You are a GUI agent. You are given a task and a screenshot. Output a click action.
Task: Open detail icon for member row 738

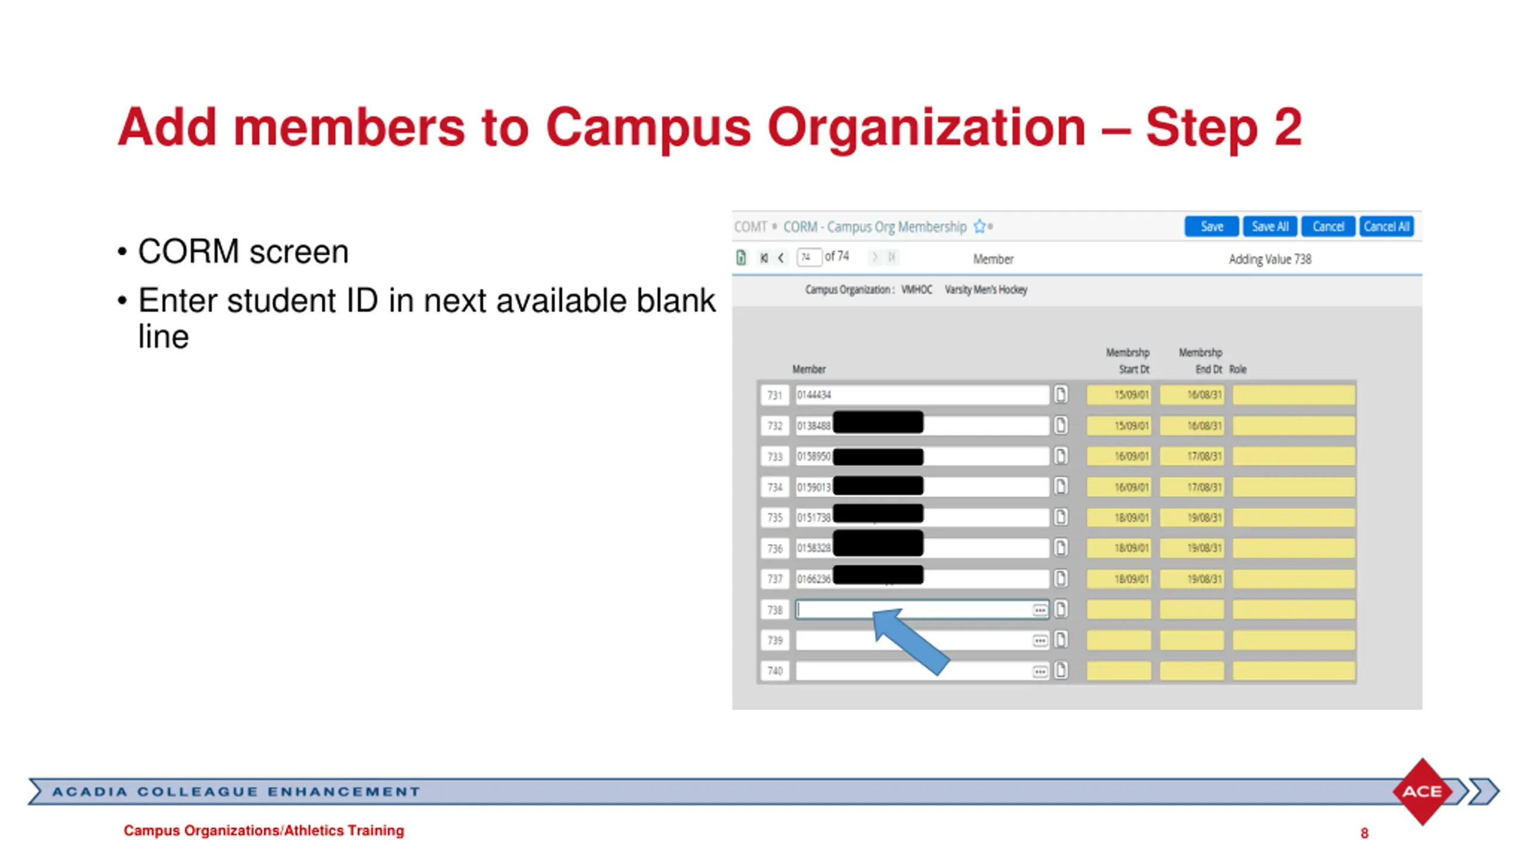(x=1061, y=609)
